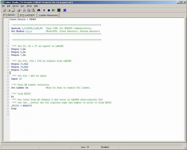The height and width of the screenshot is (150, 187).
Task: Click the 'Do' keyword on line 27
Action: (x=13, y=97)
